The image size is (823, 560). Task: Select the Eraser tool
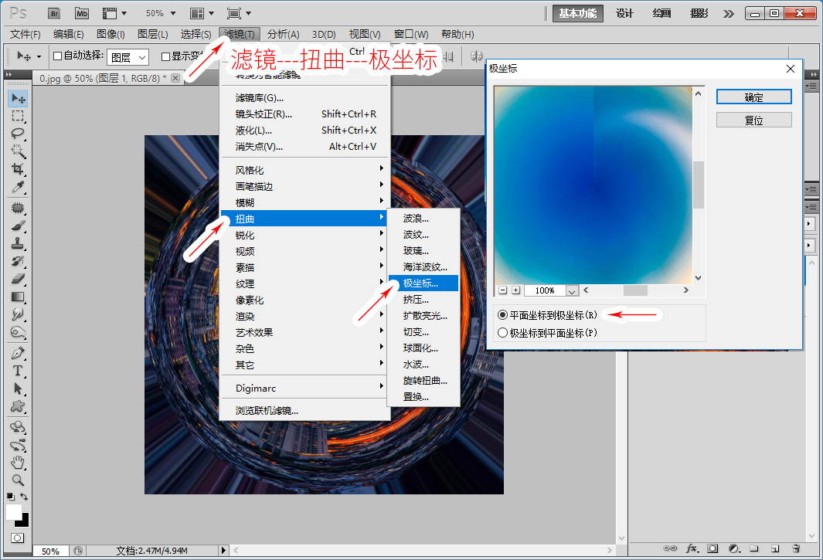pyautogui.click(x=18, y=279)
